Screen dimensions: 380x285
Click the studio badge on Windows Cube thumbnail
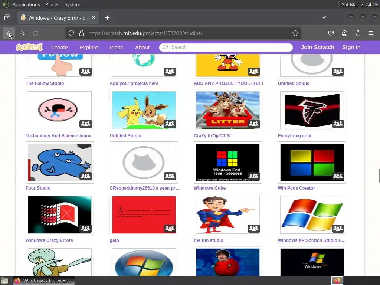(254, 176)
